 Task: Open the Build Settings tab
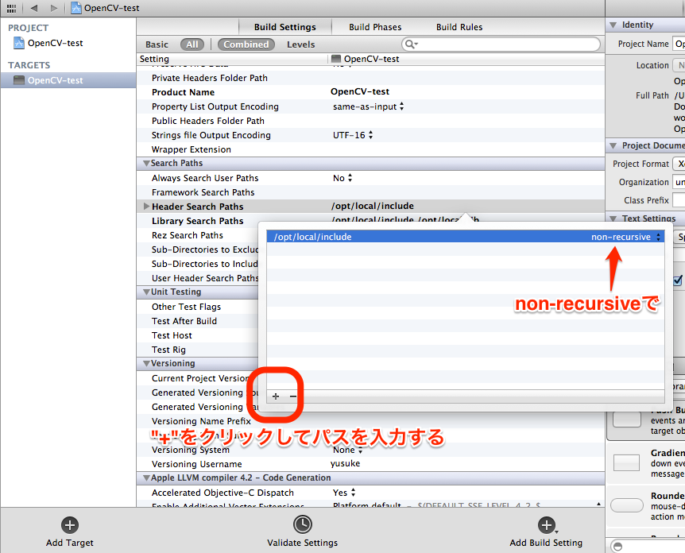click(284, 27)
